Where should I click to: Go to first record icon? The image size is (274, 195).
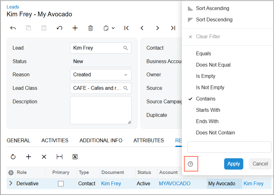pos(126,28)
